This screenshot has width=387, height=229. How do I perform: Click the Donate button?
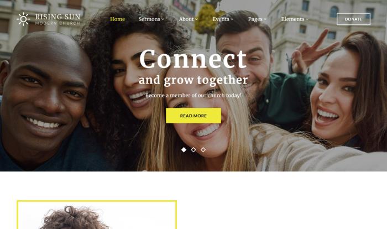(x=353, y=19)
